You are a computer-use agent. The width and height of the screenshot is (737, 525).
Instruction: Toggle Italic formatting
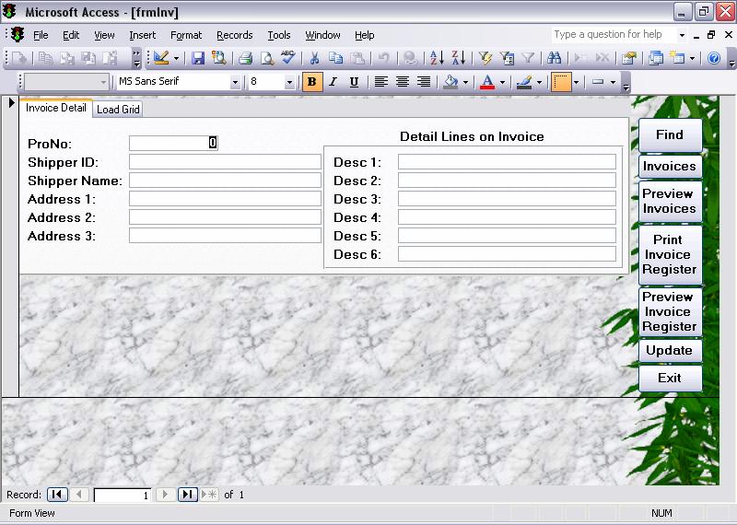[x=333, y=82]
